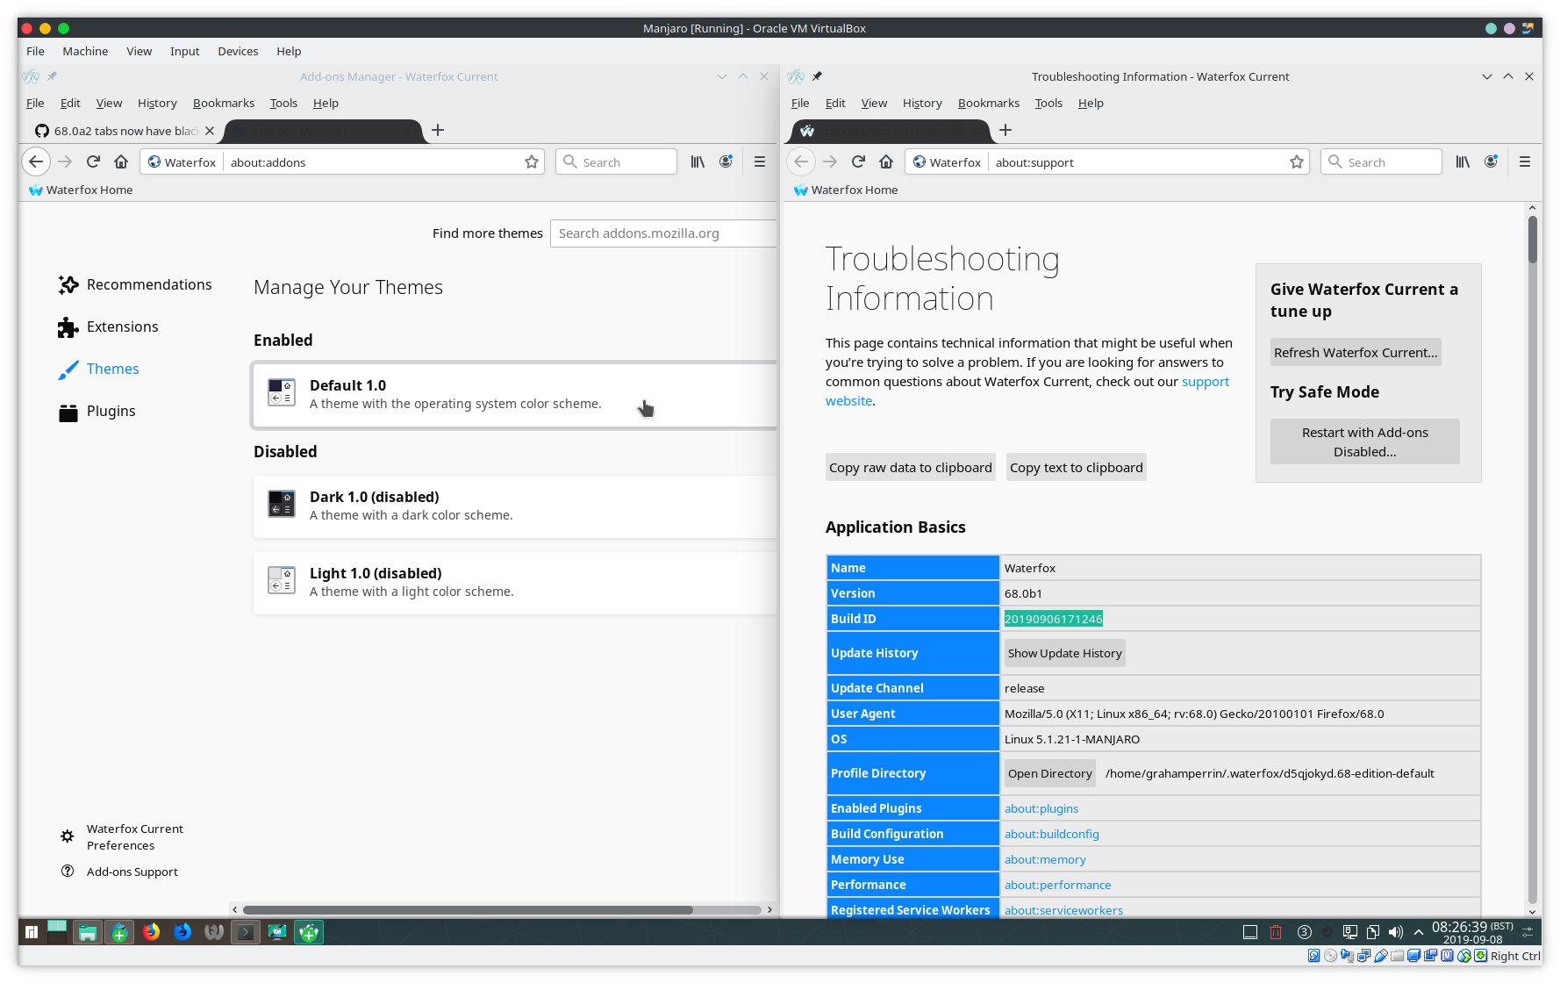Open Extensions category in add-ons sidebar

point(109,326)
